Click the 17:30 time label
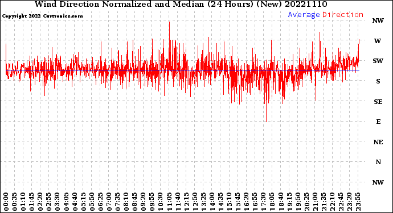This screenshot has width=393, height=213. pos(263,202)
